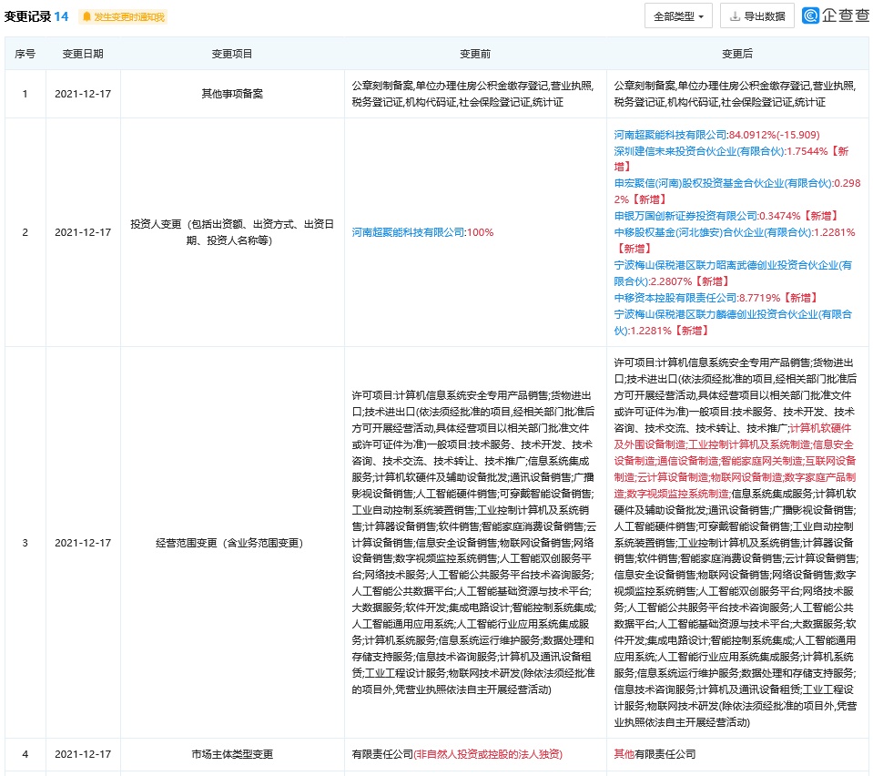Open the 全部类型 filter dropdown
873x776 pixels.
678,16
